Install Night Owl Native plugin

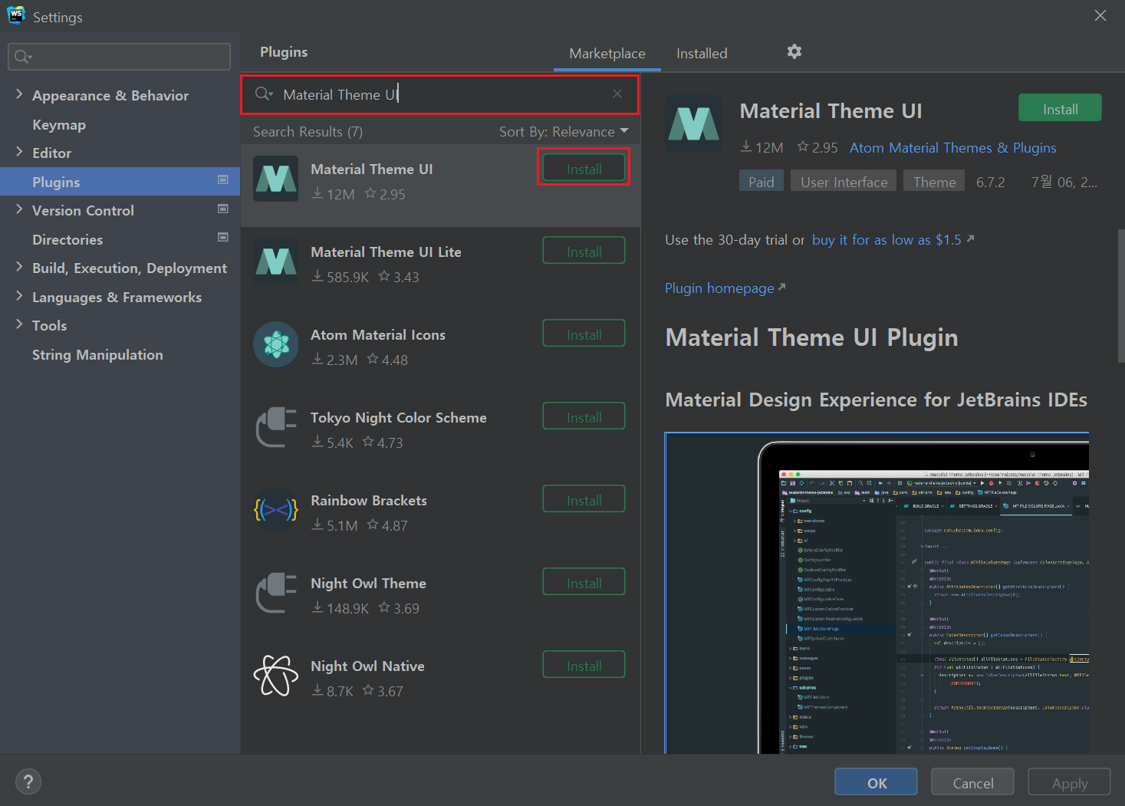tap(584, 666)
